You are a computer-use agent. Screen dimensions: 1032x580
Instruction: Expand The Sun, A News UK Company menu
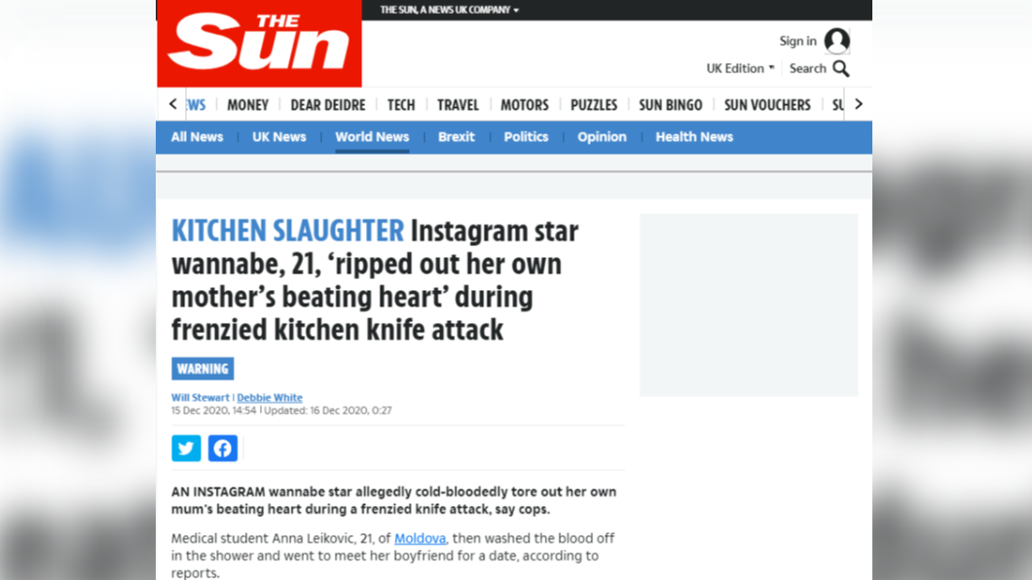coord(450,10)
